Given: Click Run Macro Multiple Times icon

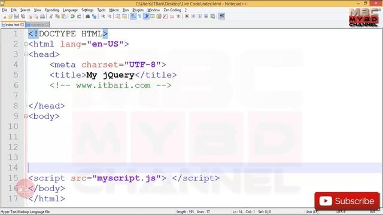Looking at the screenshot, I should [206, 16].
